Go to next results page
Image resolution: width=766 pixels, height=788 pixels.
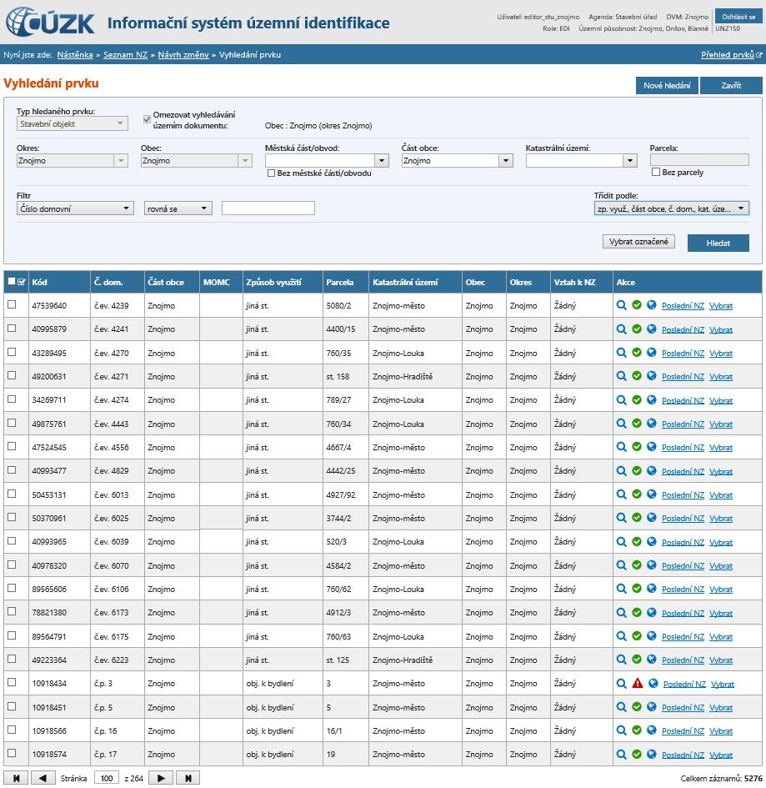coord(161,778)
